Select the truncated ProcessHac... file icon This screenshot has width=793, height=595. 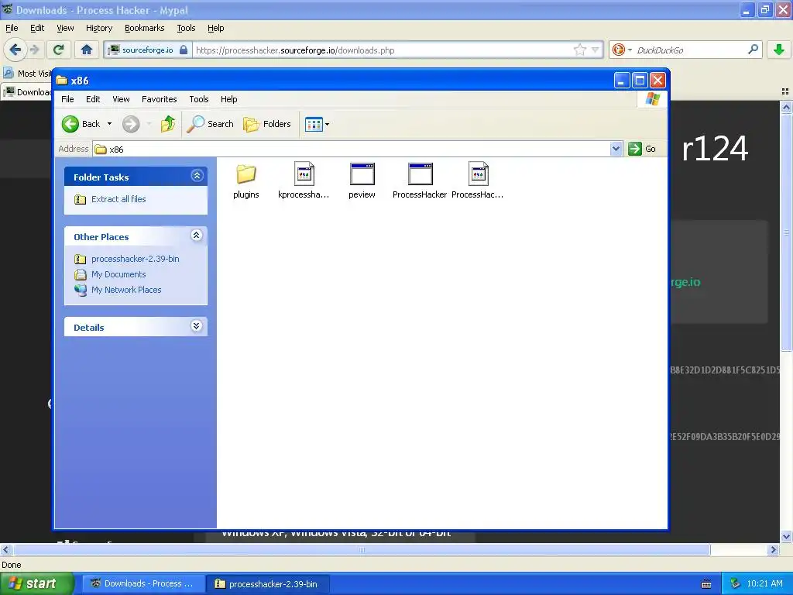pos(479,174)
